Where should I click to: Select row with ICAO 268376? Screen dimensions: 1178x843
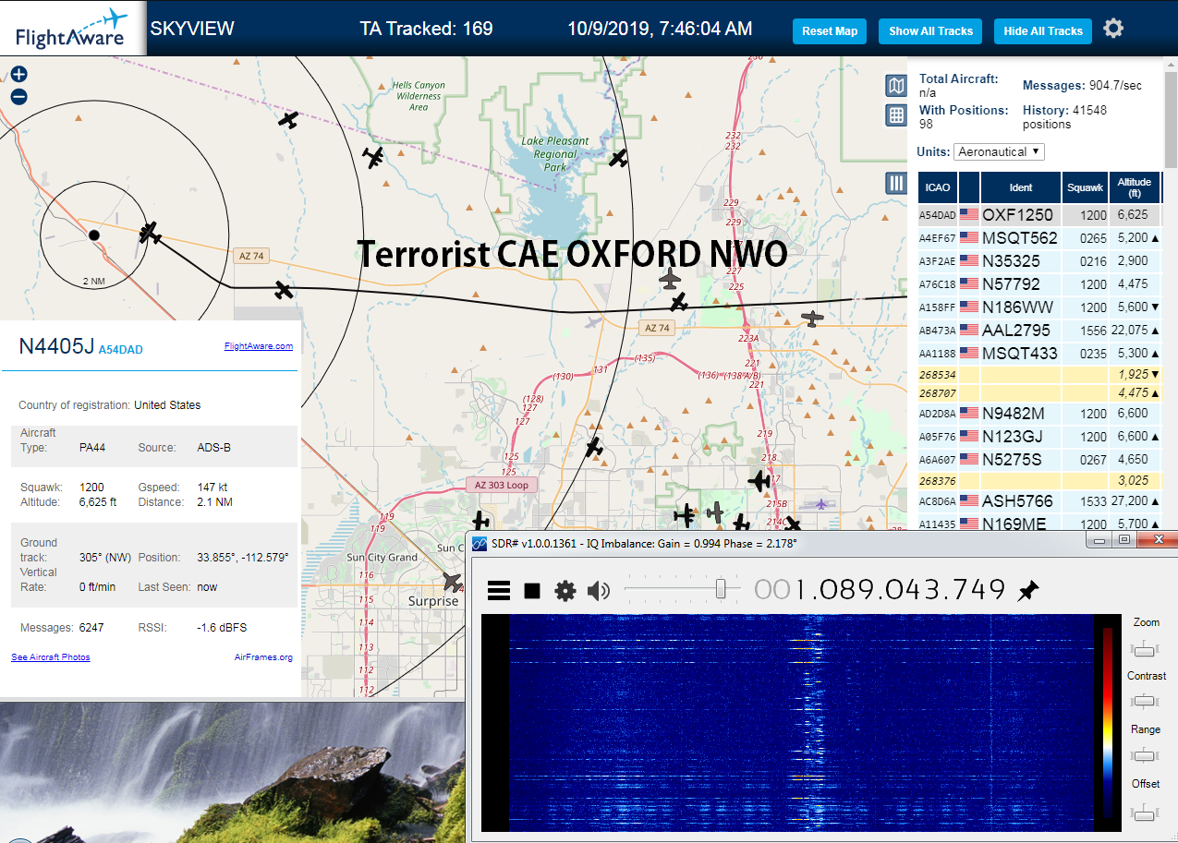click(x=1038, y=480)
